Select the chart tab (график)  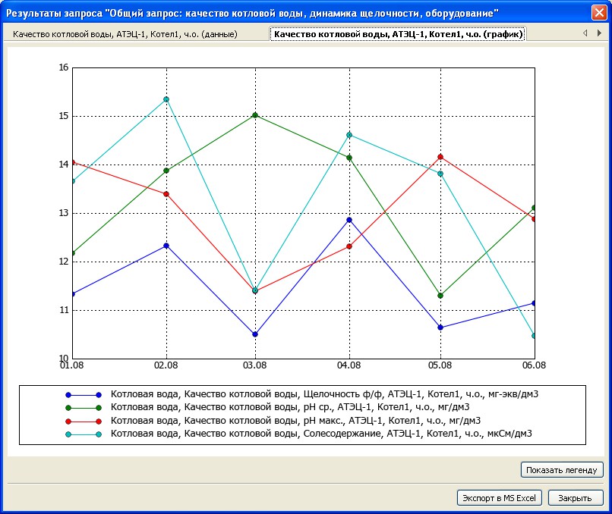(x=398, y=34)
